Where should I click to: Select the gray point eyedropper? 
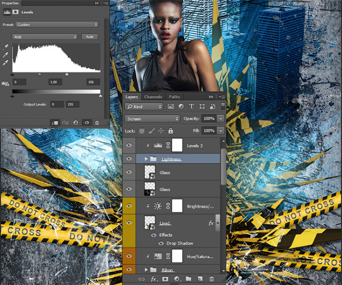point(6,55)
